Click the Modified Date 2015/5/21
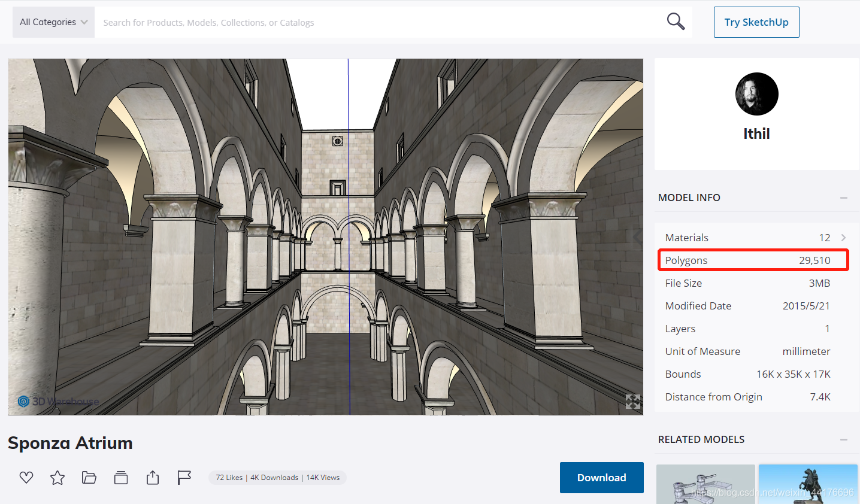The width and height of the screenshot is (860, 504). [x=806, y=306]
